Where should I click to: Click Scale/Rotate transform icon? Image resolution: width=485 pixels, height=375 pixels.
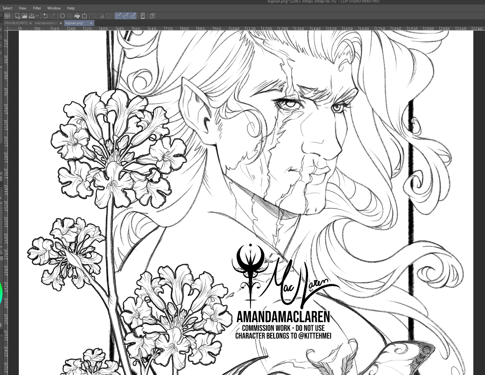tap(84, 16)
